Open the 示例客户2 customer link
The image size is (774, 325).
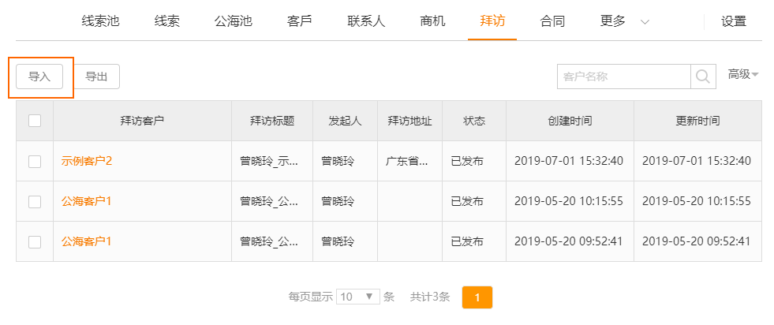click(86, 161)
